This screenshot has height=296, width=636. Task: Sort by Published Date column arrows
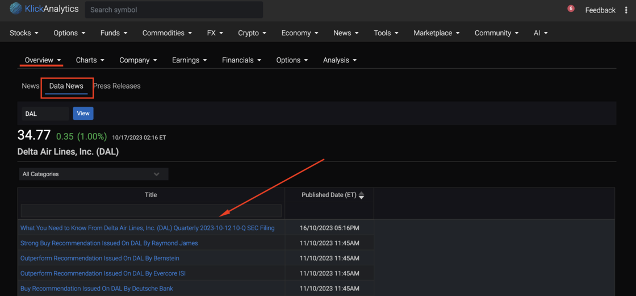(x=361, y=195)
